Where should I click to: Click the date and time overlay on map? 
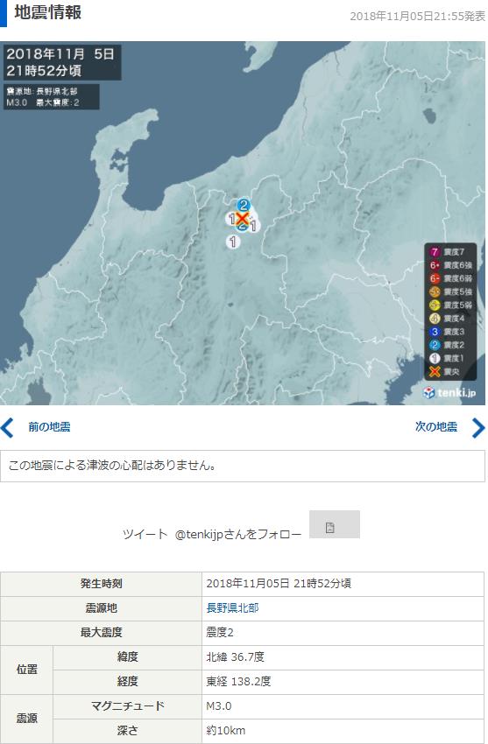point(62,62)
